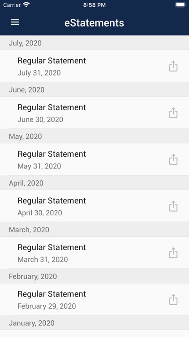Select the June, 2020 section header

coord(94,89)
